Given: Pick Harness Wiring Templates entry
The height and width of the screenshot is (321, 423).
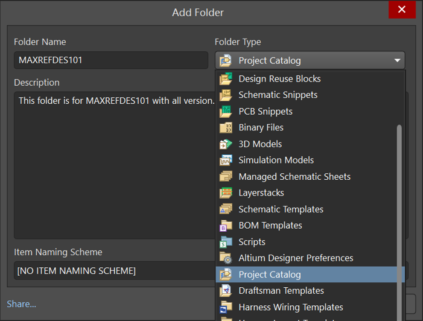Looking at the screenshot, I should click(x=307, y=307).
